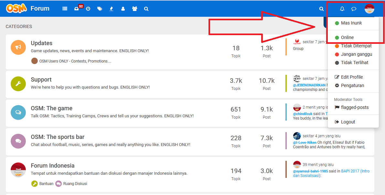The height and width of the screenshot is (195, 385).
Task: Open the BAPI 2017 (Intro dan Sosialisasi) topic
Action: [x=331, y=173]
